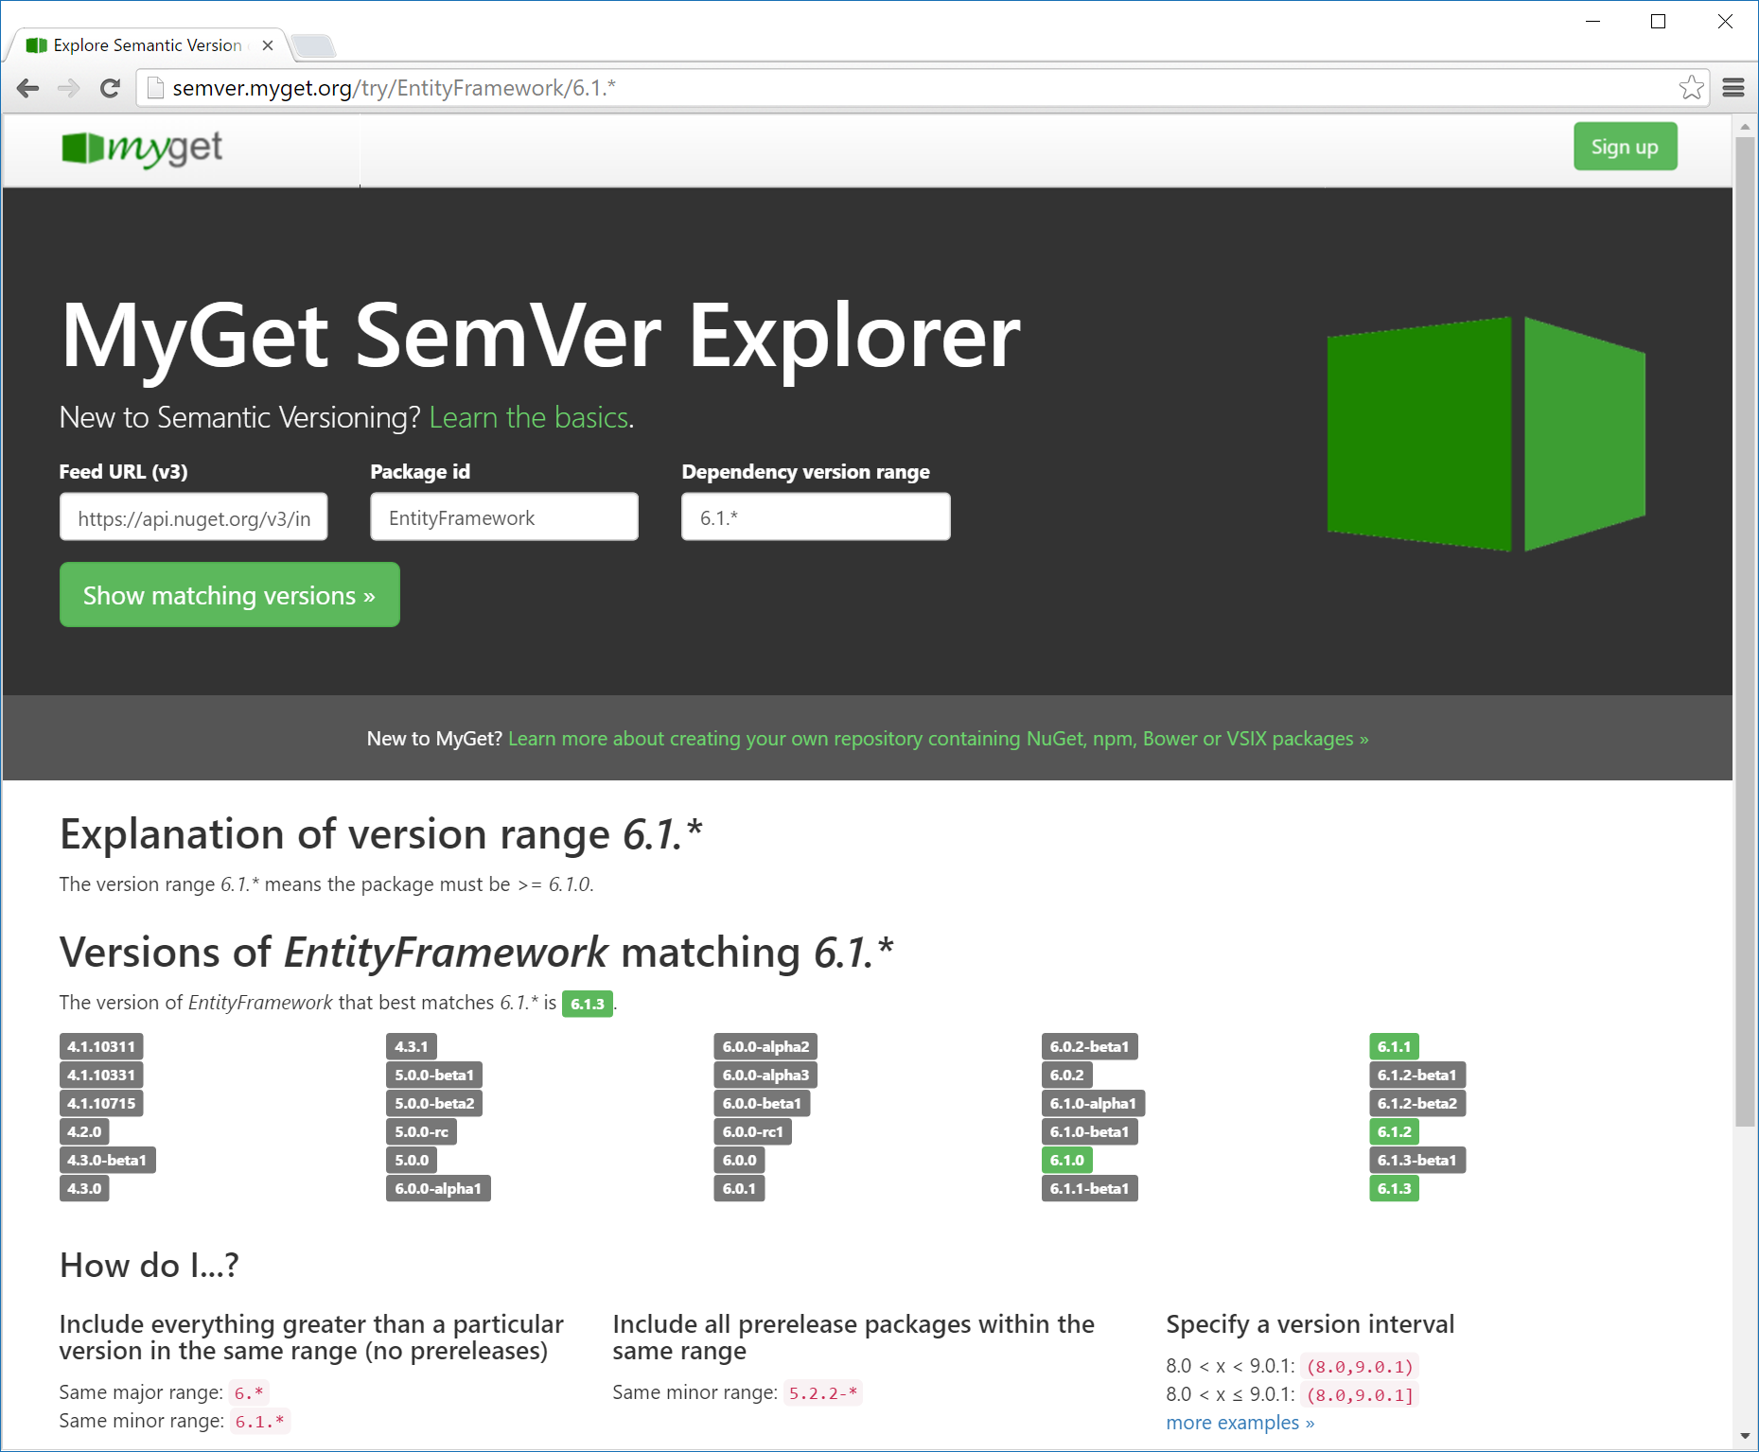Viewport: 1759px width, 1452px height.
Task: Click the 4.1.10715 version badge
Action: [101, 1103]
